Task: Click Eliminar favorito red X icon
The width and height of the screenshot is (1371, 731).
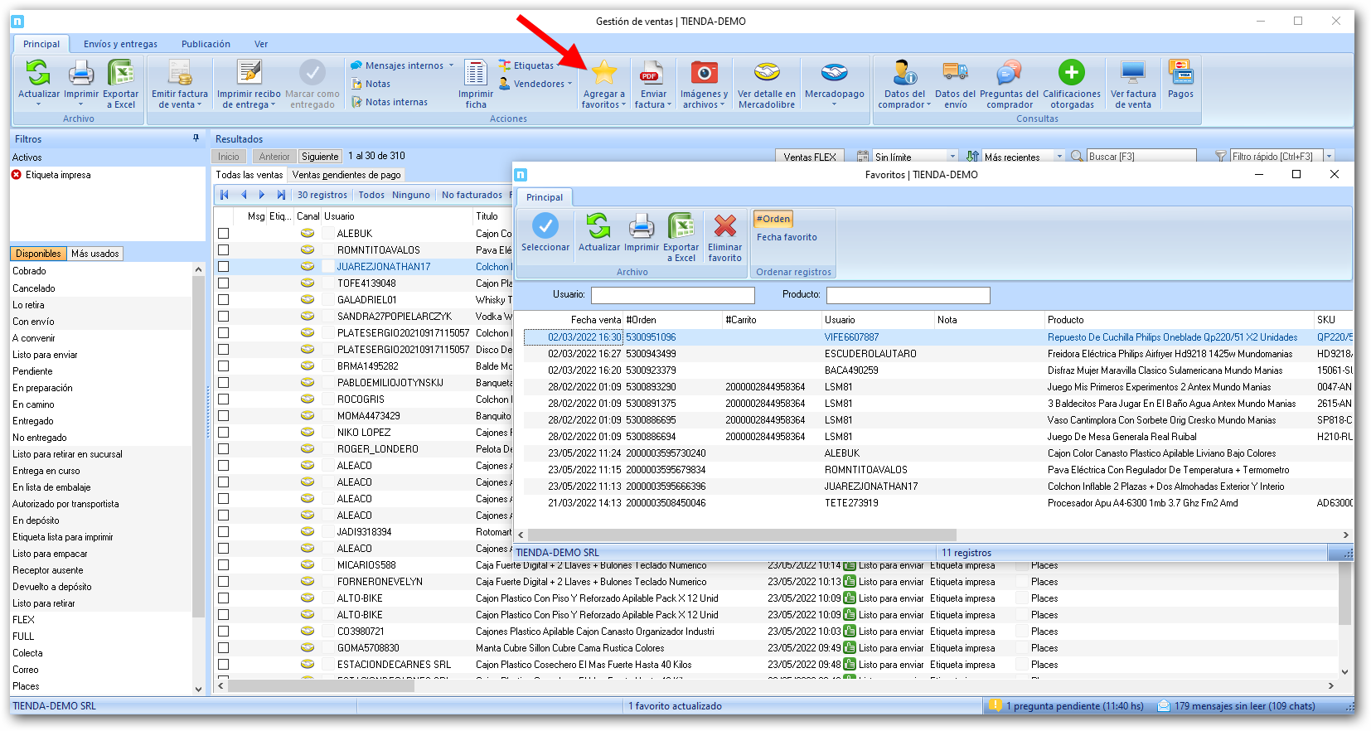Action: click(x=724, y=226)
